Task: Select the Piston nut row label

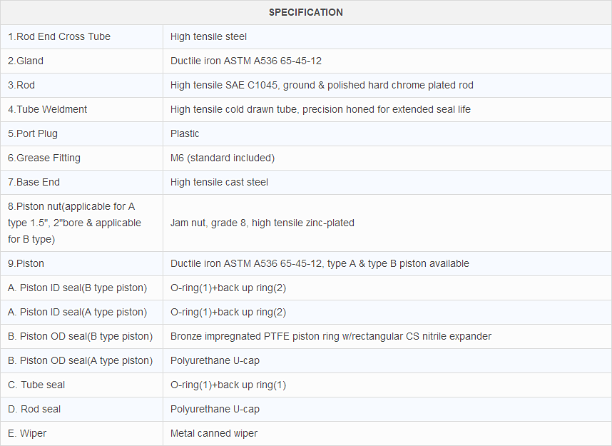Action: [75, 223]
